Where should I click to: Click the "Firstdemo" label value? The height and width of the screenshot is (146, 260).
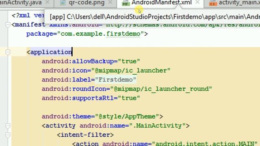click(x=115, y=80)
